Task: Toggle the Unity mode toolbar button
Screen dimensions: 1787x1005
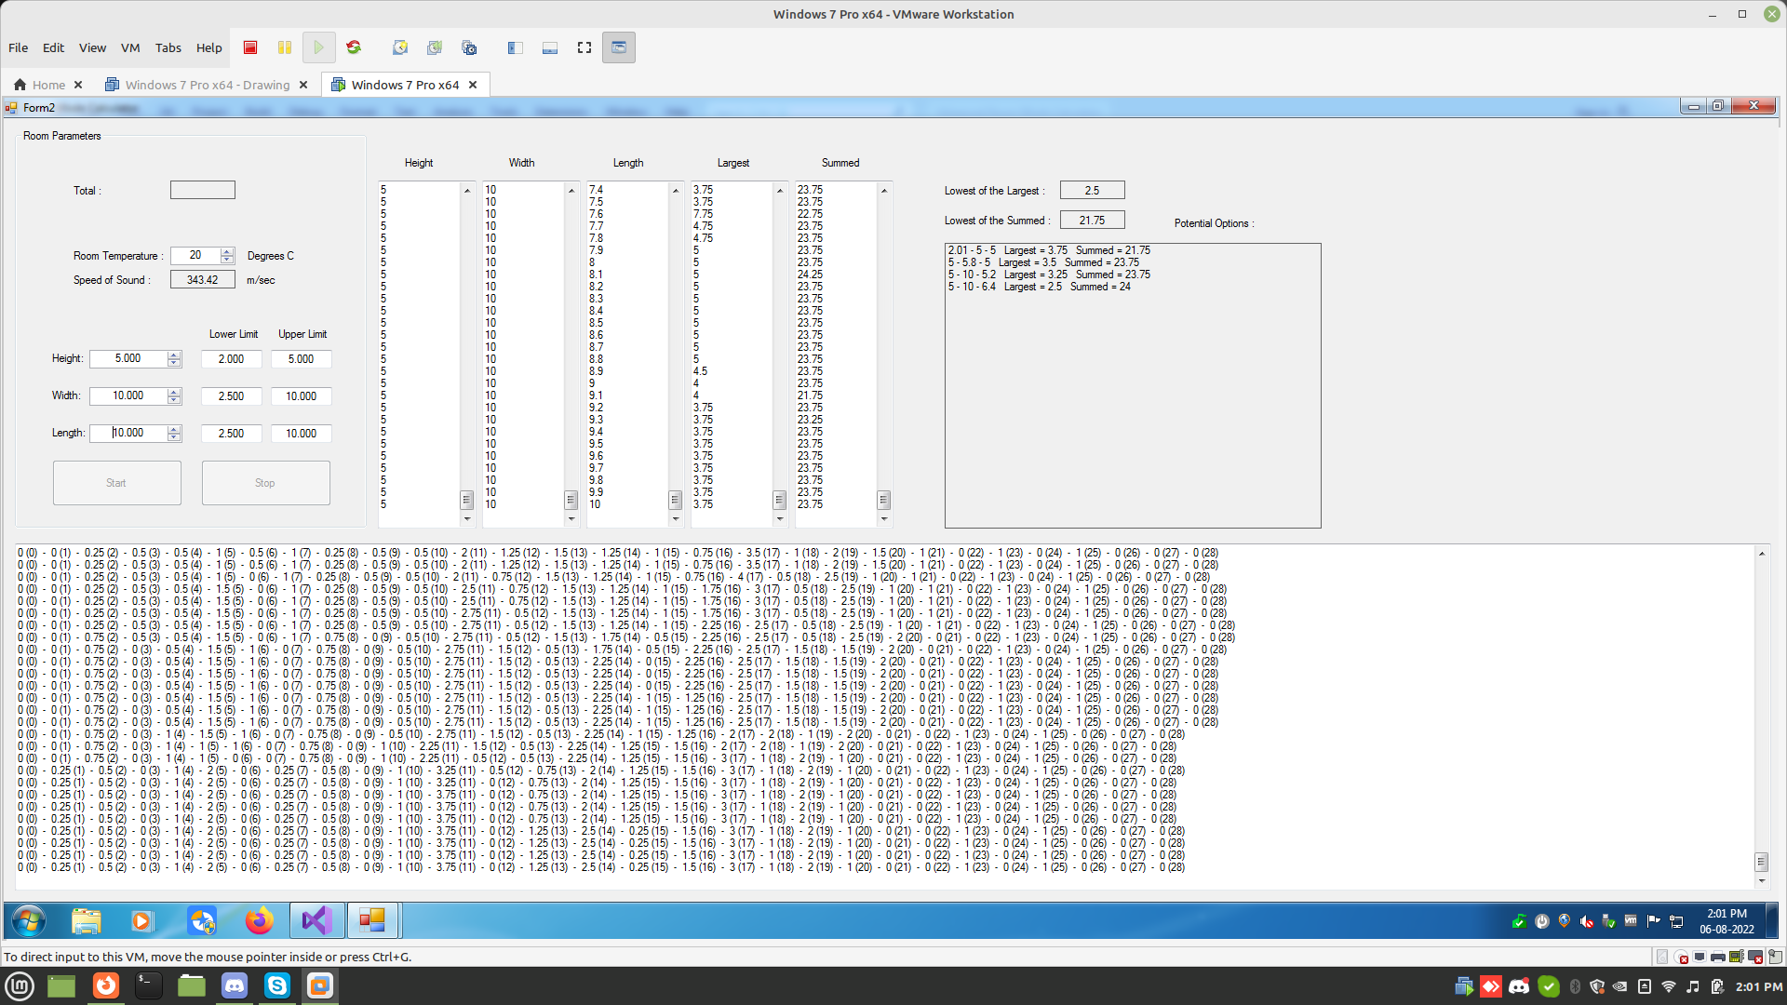Action: pos(619,47)
